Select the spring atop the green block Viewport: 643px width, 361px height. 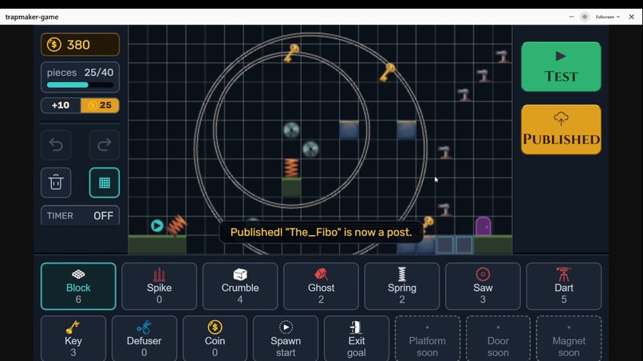click(x=291, y=168)
